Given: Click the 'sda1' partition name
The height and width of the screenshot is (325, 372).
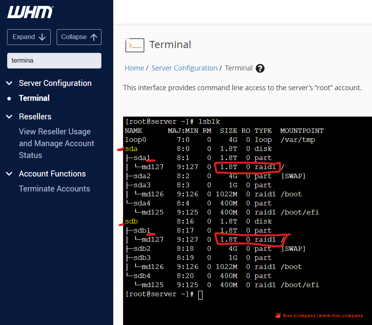Looking at the screenshot, I should (x=142, y=158).
